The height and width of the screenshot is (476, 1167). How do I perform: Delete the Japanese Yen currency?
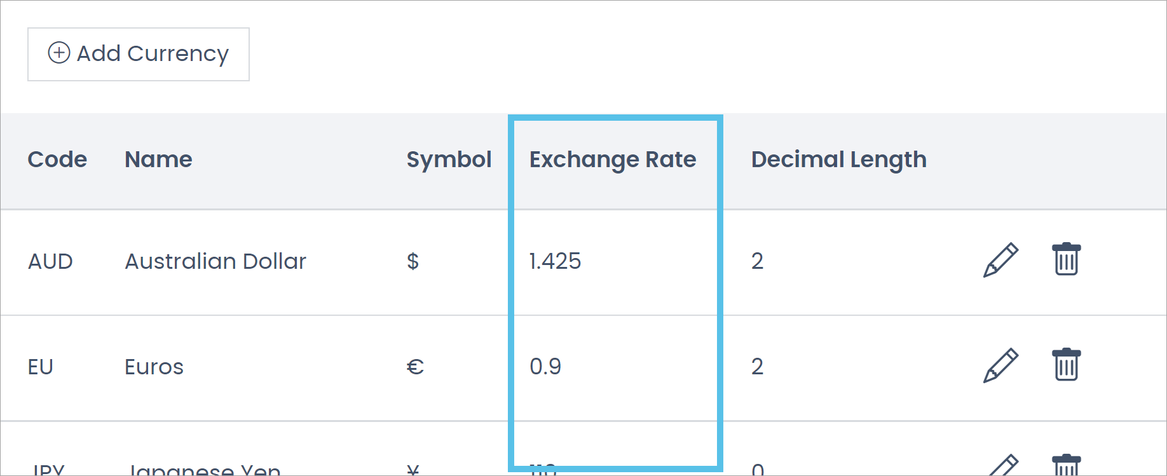tap(1065, 466)
